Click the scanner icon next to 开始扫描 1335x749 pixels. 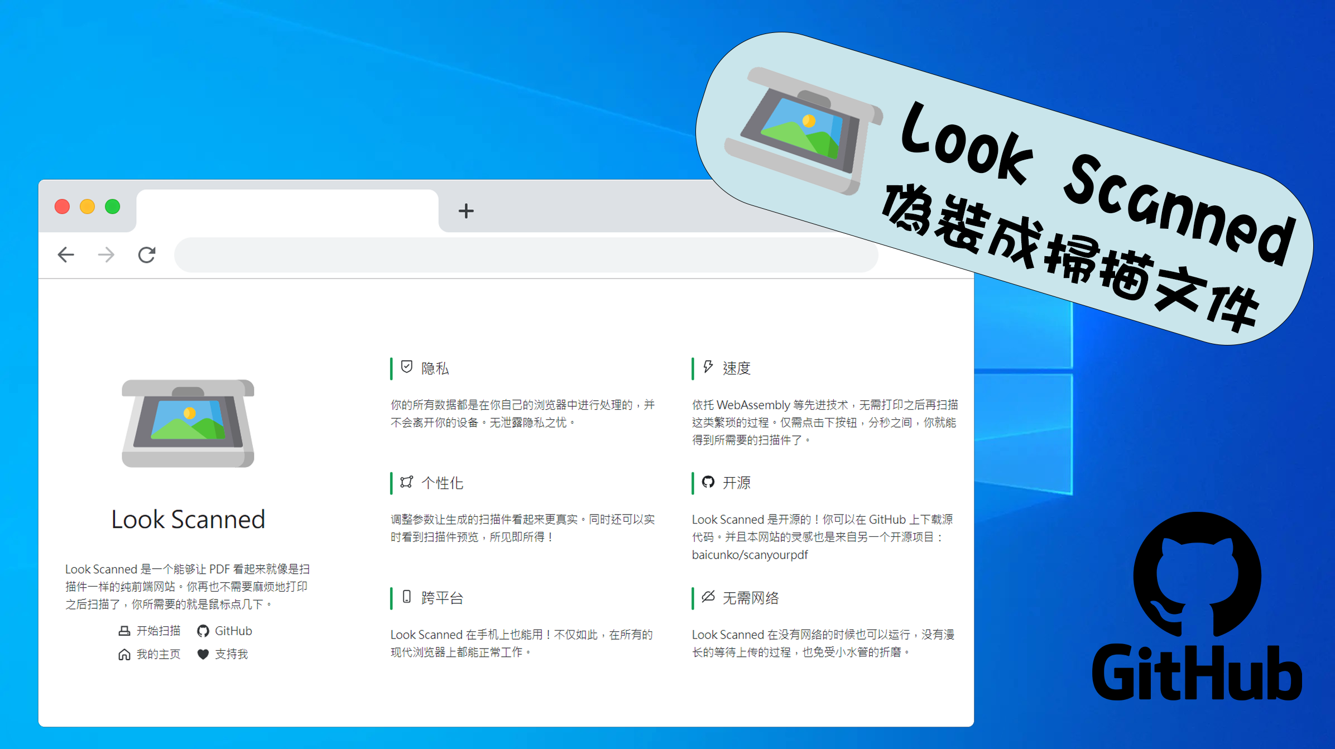(x=124, y=631)
